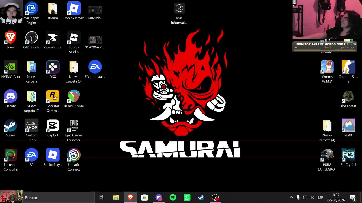This screenshot has width=362, height=203.
Task: Select the DSX desktop shortcut
Action: (x=53, y=70)
